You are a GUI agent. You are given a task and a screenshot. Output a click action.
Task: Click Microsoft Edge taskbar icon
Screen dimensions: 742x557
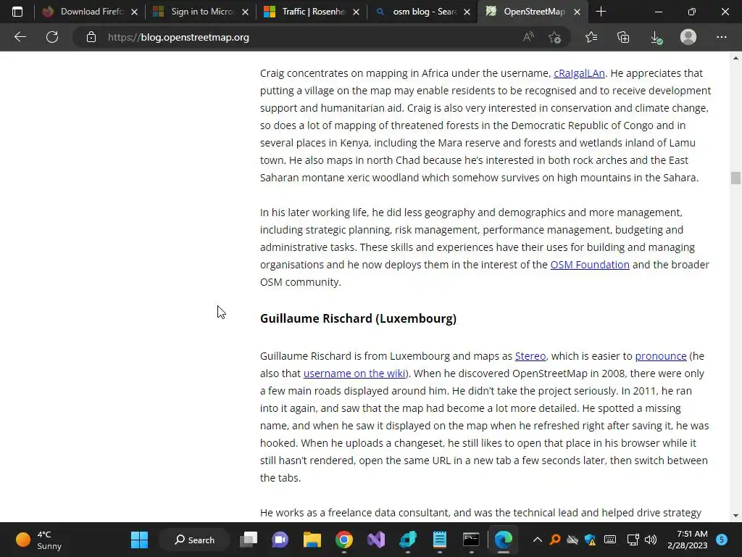(504, 540)
